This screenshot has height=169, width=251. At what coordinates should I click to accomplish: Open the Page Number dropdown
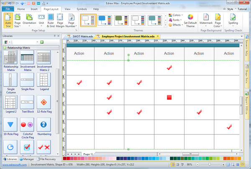tap(71, 20)
